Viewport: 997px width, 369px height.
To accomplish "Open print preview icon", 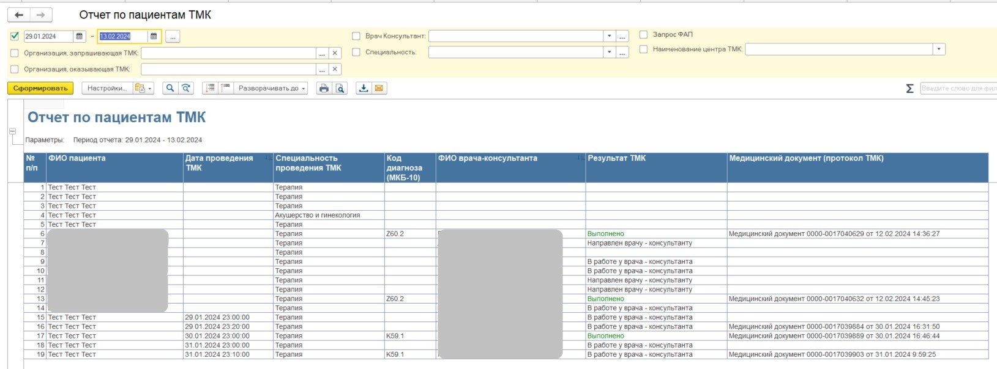I will (340, 89).
